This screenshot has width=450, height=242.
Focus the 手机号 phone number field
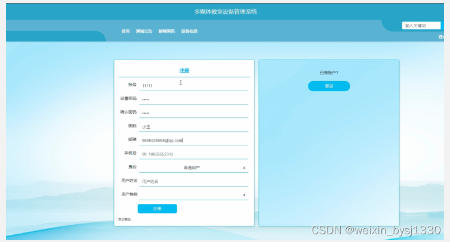click(193, 154)
